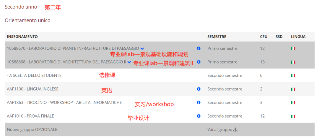Expand Laboratorio di Piani e Infrastrutture di Paesaggio chevron

pyautogui.click(x=142, y=49)
